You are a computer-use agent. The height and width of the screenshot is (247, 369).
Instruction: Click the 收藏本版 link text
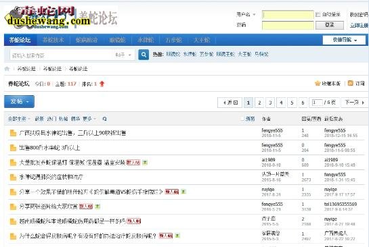point(331,83)
